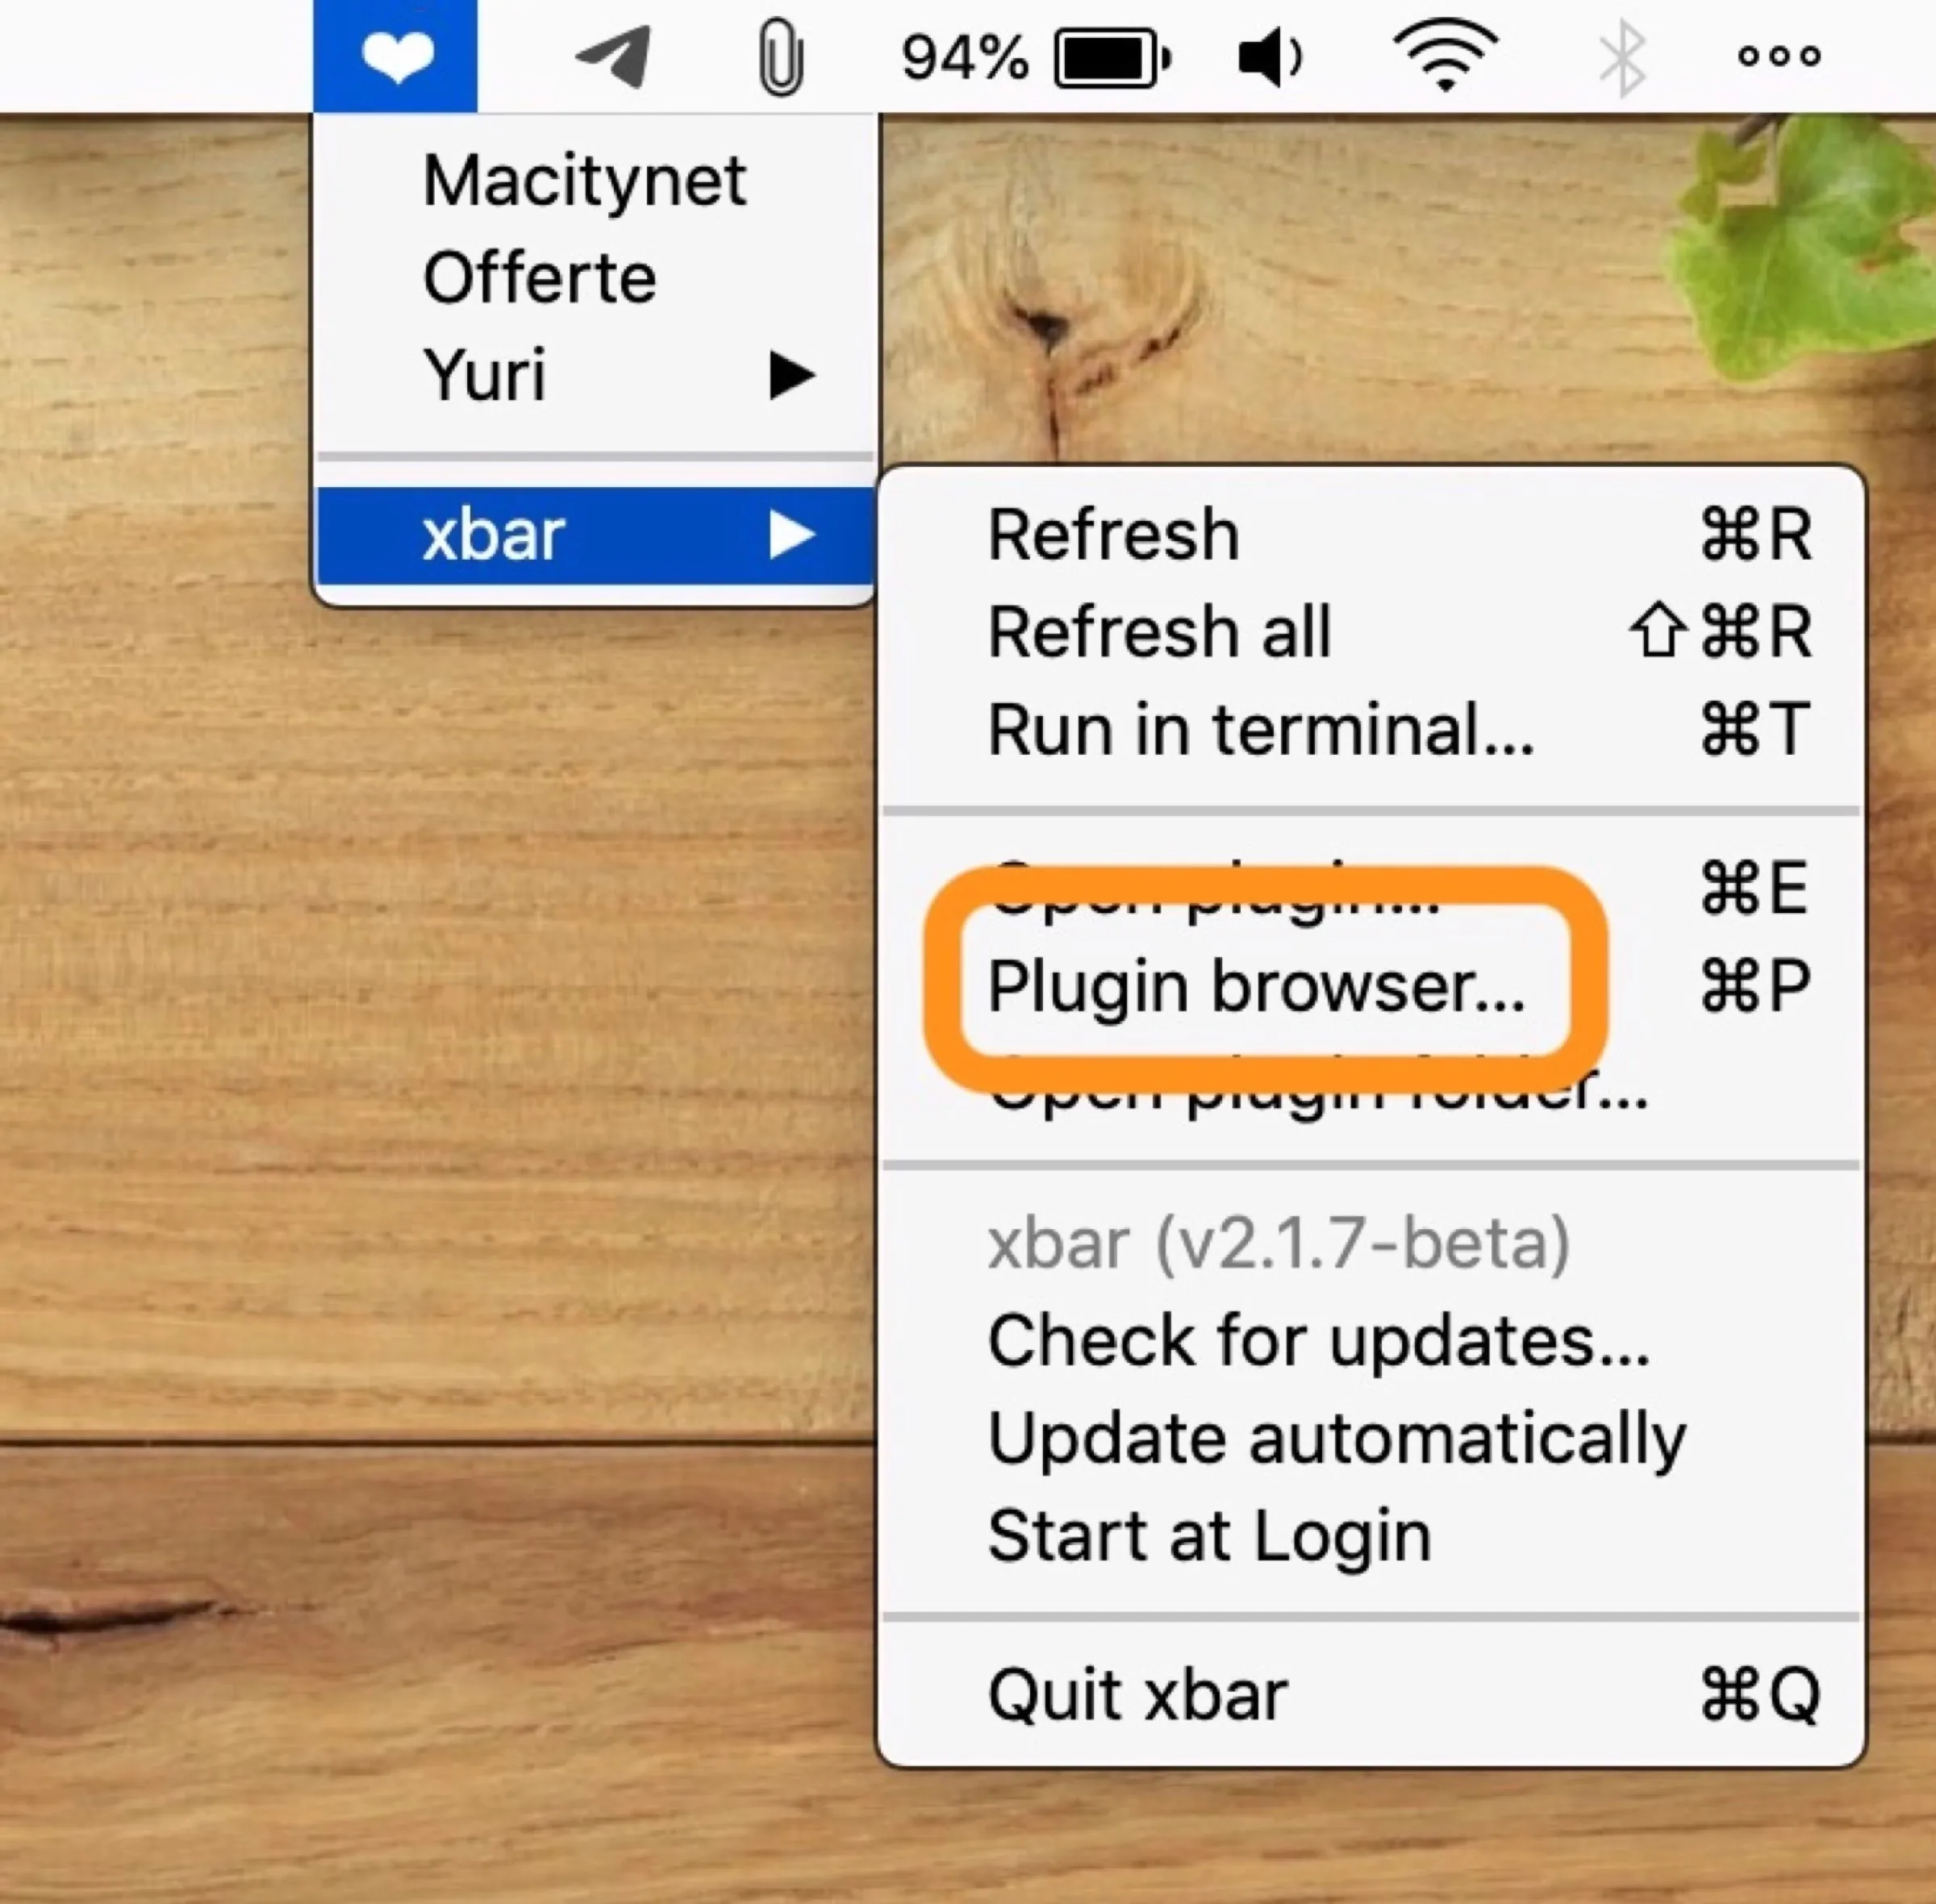Toggle the Offerte menu entry
The width and height of the screenshot is (1936, 1904).
click(540, 276)
